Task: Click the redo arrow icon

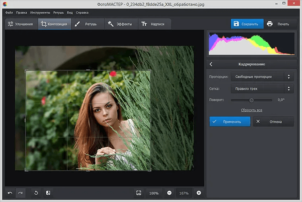Action: click(x=21, y=193)
